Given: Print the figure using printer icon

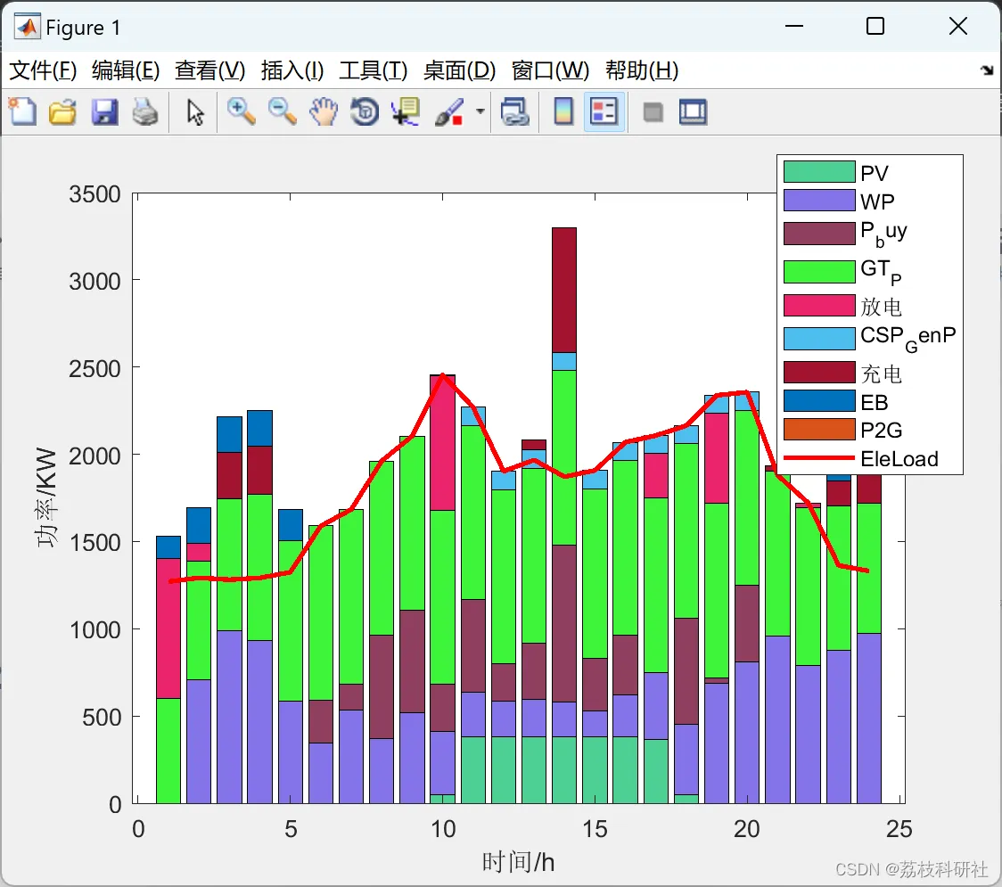Looking at the screenshot, I should tap(145, 111).
